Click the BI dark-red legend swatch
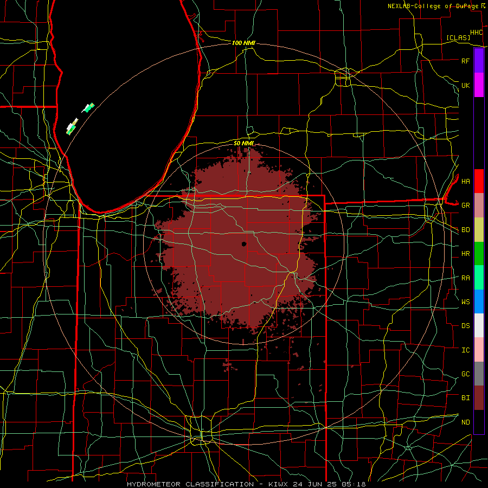Image resolution: width=488 pixels, height=488 pixels. 479,398
